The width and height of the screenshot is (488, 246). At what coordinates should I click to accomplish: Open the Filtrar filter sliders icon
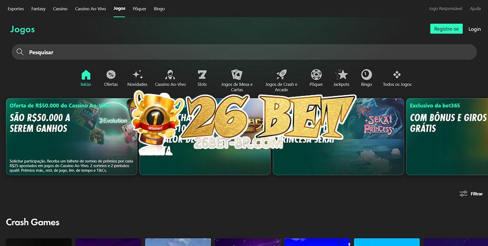[464, 194]
